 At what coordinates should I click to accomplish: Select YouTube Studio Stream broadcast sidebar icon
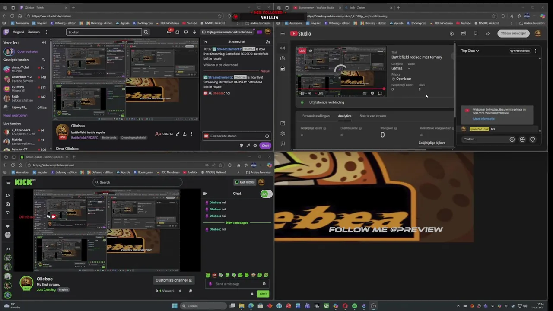[283, 48]
